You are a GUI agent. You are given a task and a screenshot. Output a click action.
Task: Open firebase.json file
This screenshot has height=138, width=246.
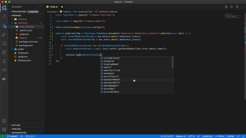pos(27,61)
